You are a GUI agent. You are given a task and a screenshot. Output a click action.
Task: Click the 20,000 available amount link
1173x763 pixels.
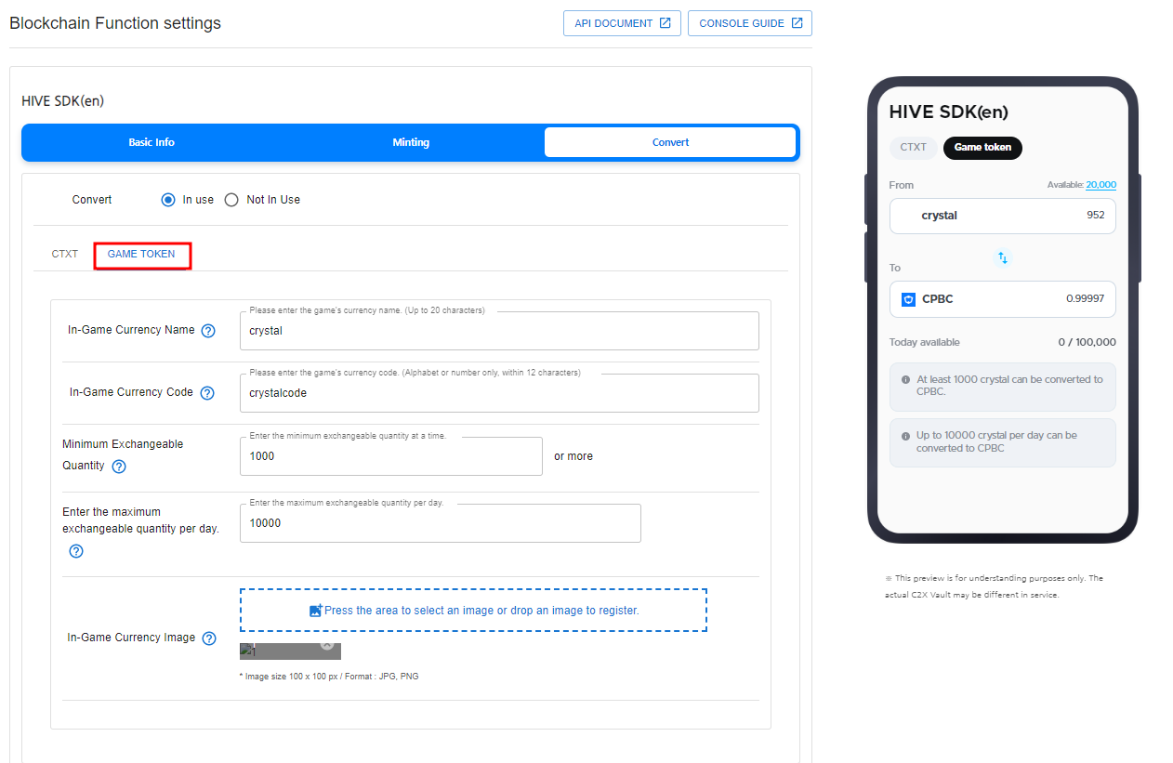click(x=1101, y=185)
